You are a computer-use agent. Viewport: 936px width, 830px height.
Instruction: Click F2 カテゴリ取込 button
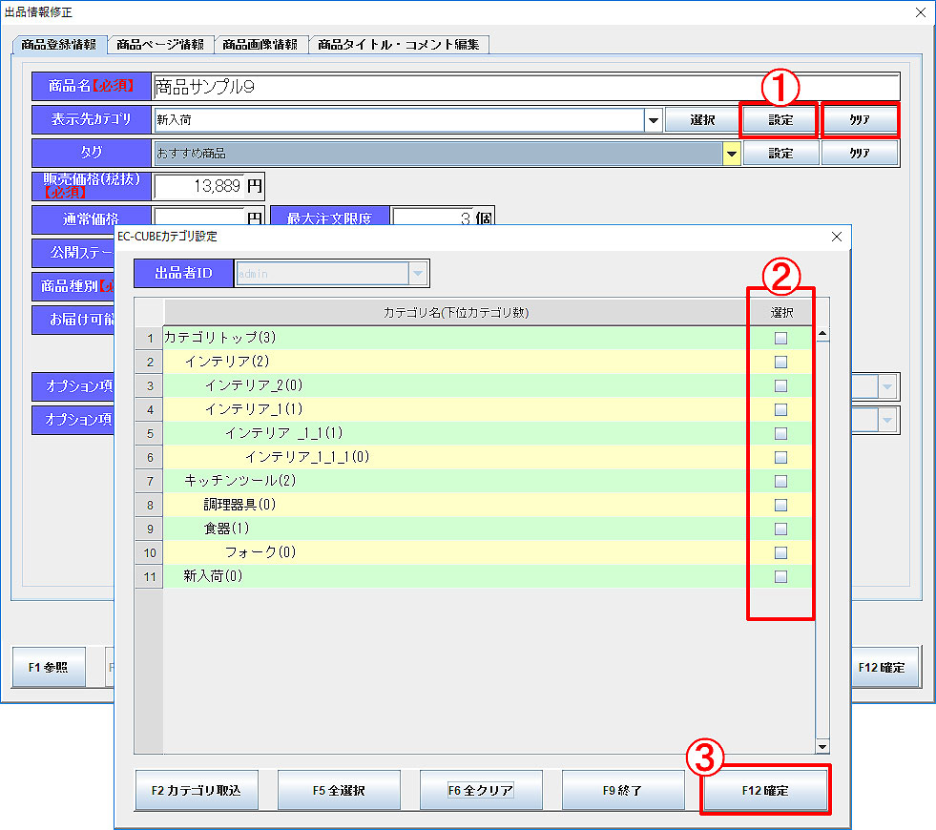[197, 790]
